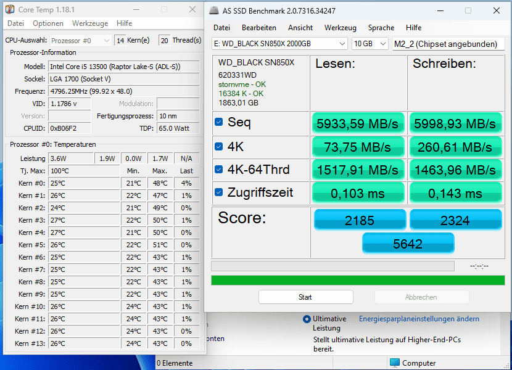This screenshot has width=512, height=370.
Task: Open the drive selector E: WD_BLACK SN850X
Action: pyautogui.click(x=279, y=43)
